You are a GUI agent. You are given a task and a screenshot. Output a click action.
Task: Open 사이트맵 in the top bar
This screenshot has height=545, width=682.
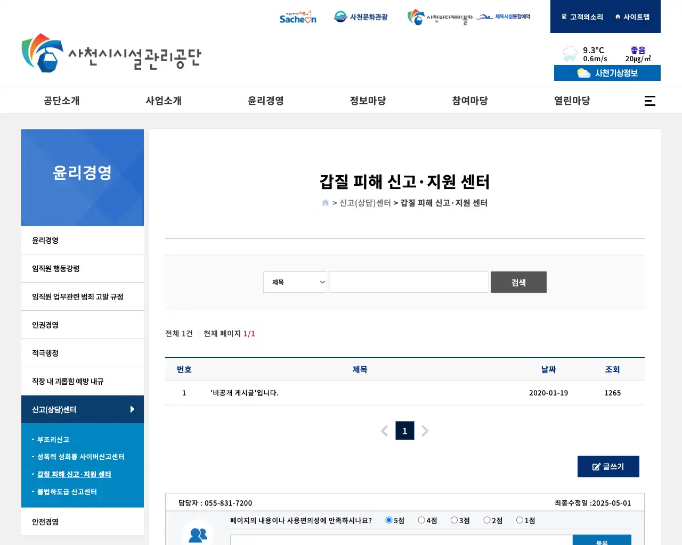click(632, 17)
